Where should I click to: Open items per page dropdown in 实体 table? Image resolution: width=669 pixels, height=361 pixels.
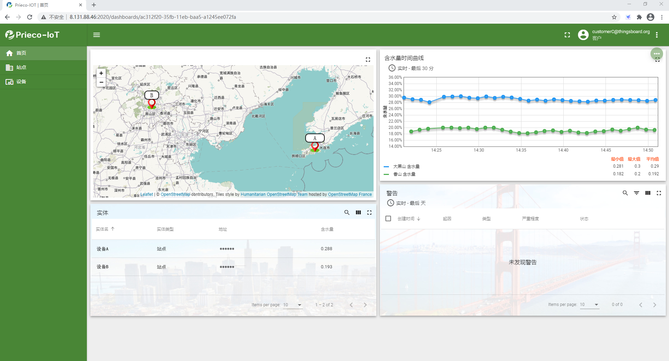[x=293, y=305]
